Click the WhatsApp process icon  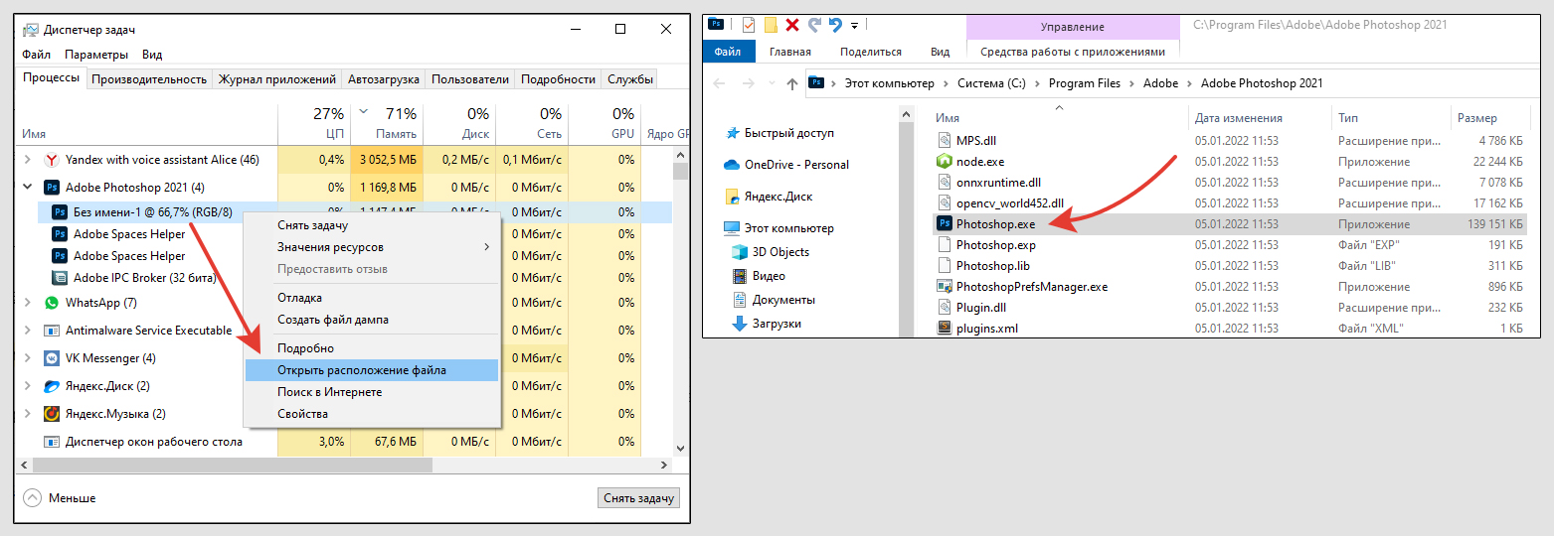[x=52, y=303]
